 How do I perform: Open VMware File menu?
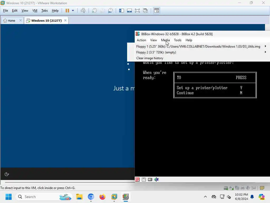click(x=6, y=11)
